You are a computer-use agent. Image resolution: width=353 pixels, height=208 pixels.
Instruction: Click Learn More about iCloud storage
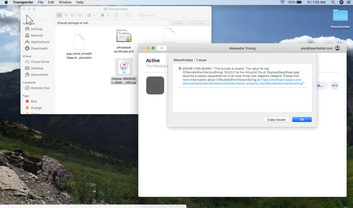click(x=199, y=23)
